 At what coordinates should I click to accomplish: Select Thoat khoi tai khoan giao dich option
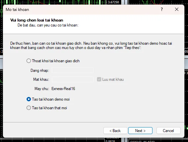click(29, 61)
